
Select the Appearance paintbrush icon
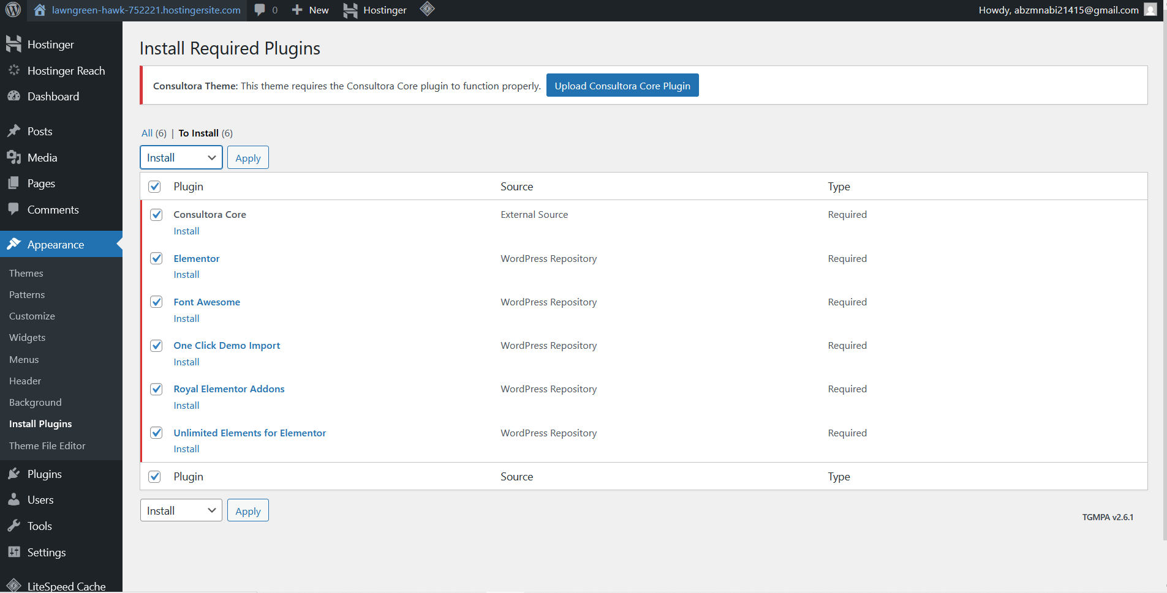pos(15,244)
